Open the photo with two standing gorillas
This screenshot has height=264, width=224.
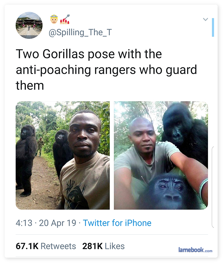click(x=63, y=155)
